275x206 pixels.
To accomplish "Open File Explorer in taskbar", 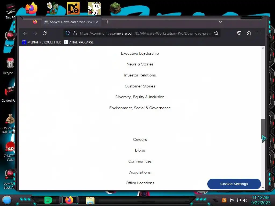I will coord(90,200).
